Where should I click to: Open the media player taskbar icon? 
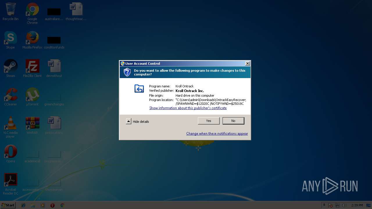point(43,205)
